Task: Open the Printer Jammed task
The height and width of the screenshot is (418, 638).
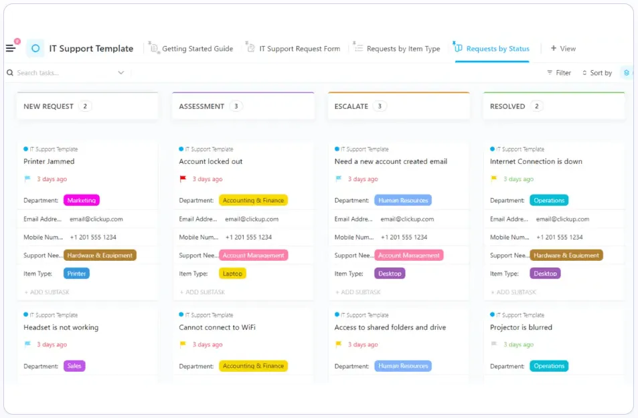Action: tap(49, 161)
